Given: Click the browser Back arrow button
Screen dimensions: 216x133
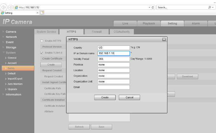Looking at the screenshot, I should click(3, 7).
